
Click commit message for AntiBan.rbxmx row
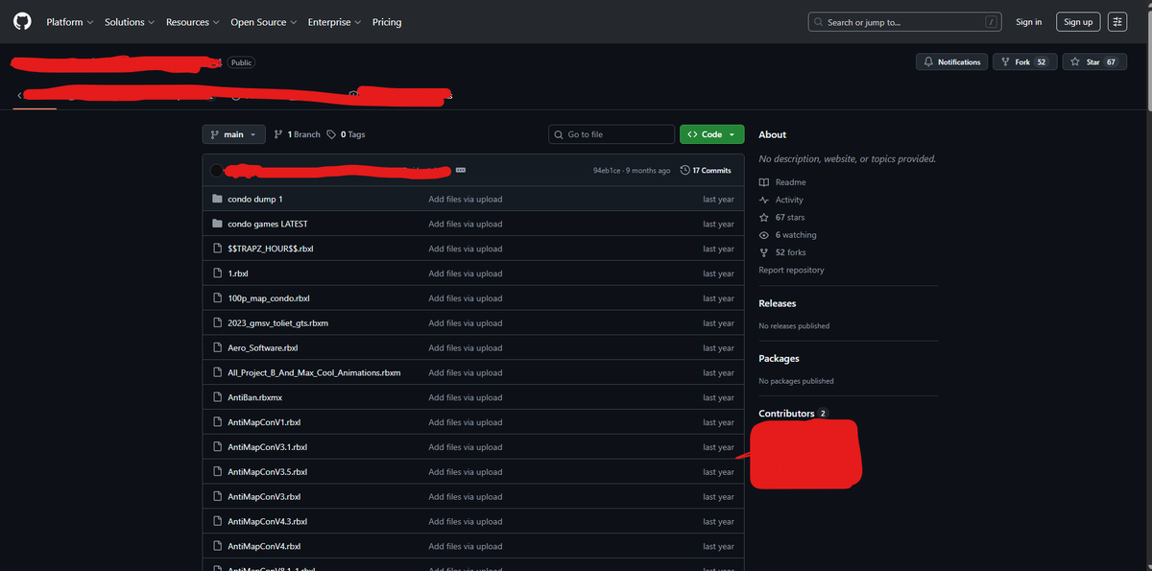(x=466, y=397)
